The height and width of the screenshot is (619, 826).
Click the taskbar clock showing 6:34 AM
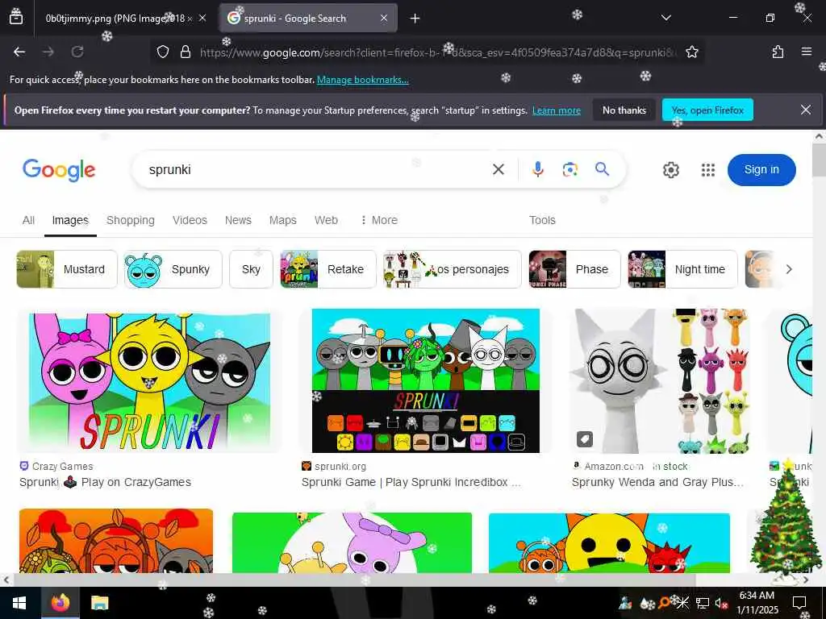pyautogui.click(x=757, y=603)
